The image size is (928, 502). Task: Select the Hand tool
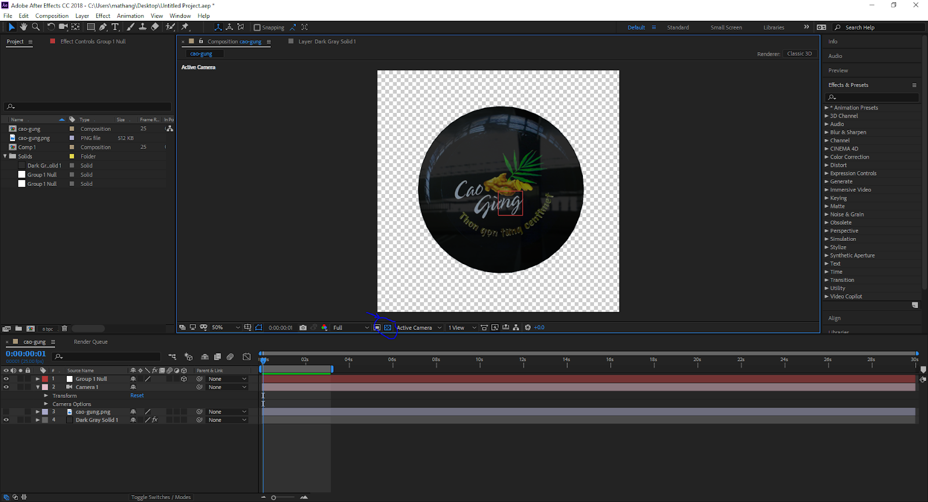[23, 27]
